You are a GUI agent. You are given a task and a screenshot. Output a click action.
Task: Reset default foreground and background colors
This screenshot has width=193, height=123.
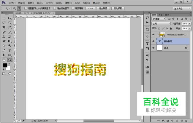4,70
